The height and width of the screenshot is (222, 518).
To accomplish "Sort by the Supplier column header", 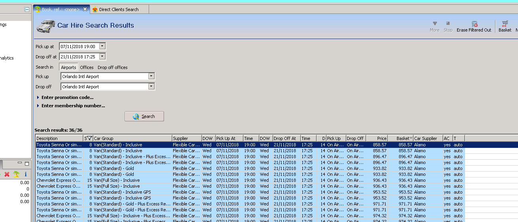I will pos(187,138).
